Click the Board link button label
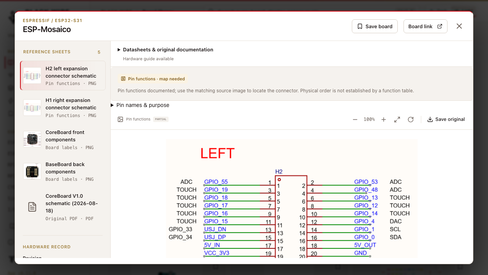488x275 pixels. pos(420,27)
